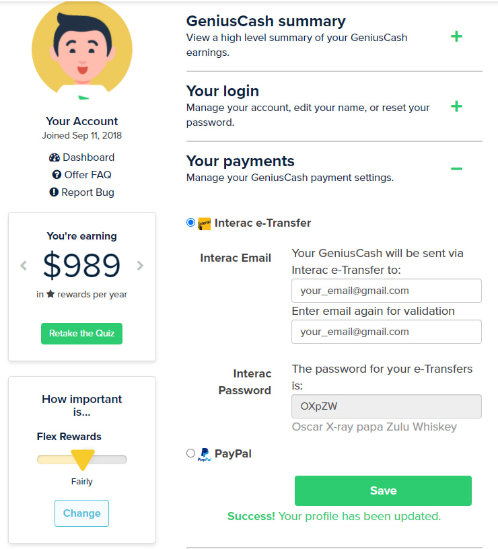Show next earning with right arrow

140,265
